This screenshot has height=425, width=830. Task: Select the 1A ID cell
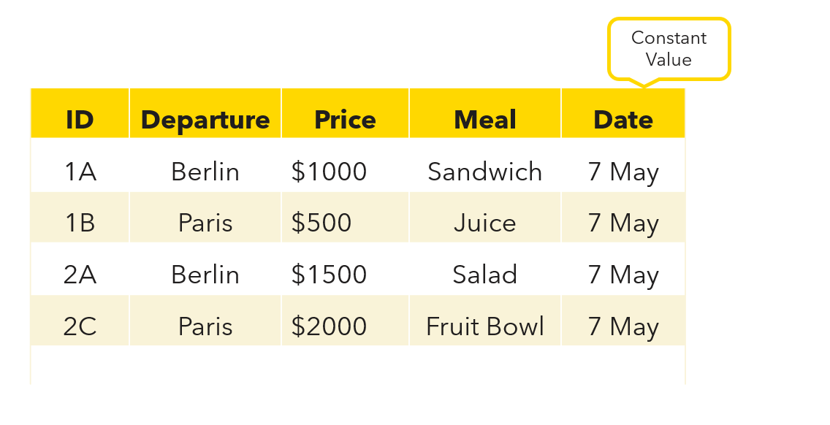80,165
